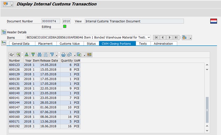This screenshot has height=135, width=221.
Task: Click the Item column header
Action: [36, 61]
